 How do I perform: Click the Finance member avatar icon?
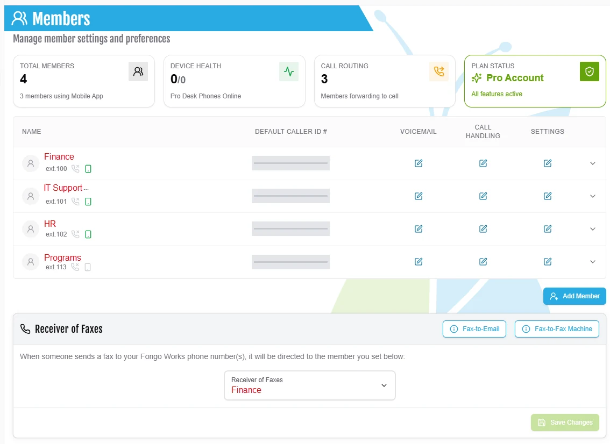31,163
